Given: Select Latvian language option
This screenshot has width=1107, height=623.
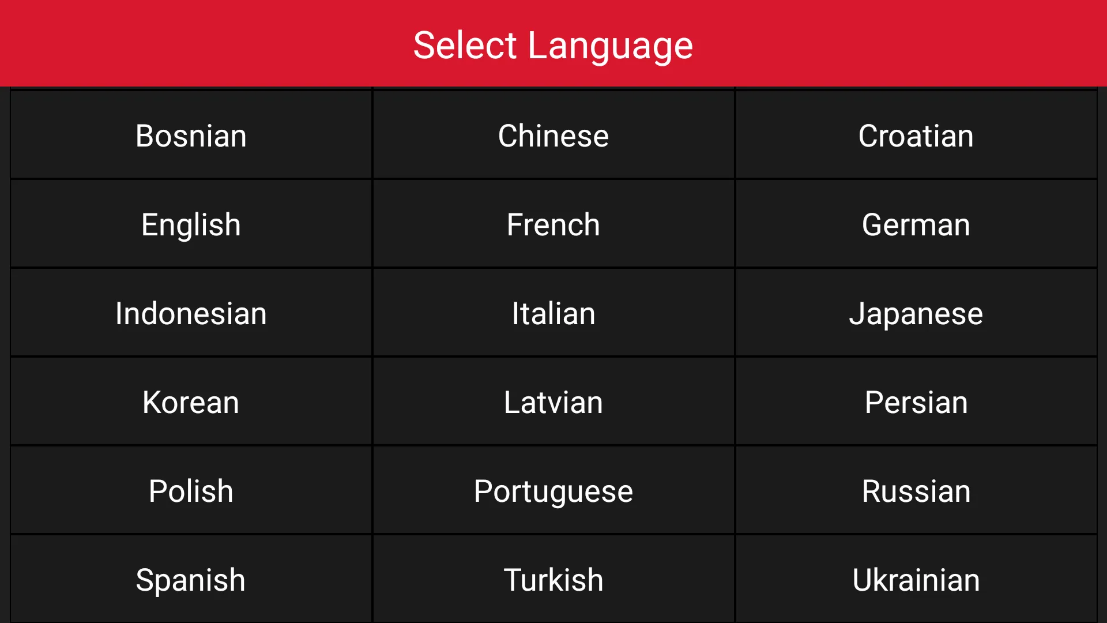Looking at the screenshot, I should pyautogui.click(x=553, y=401).
